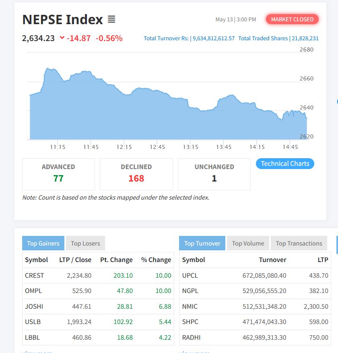Switch to the Top Losers tab

point(85,243)
